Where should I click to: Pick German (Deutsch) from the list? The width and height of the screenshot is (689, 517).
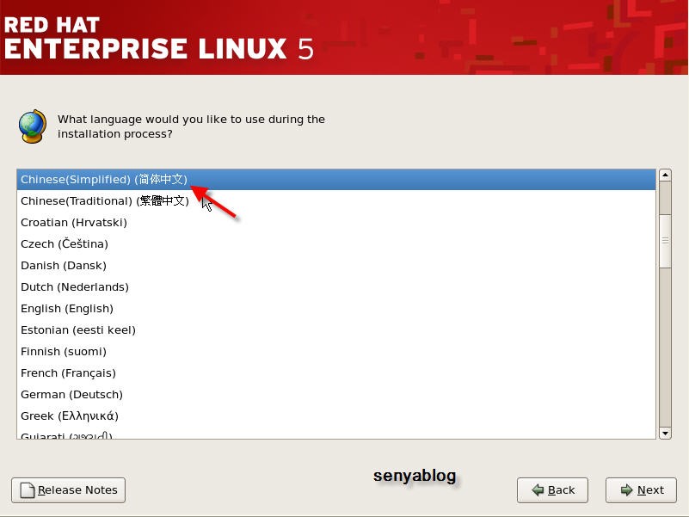point(336,395)
